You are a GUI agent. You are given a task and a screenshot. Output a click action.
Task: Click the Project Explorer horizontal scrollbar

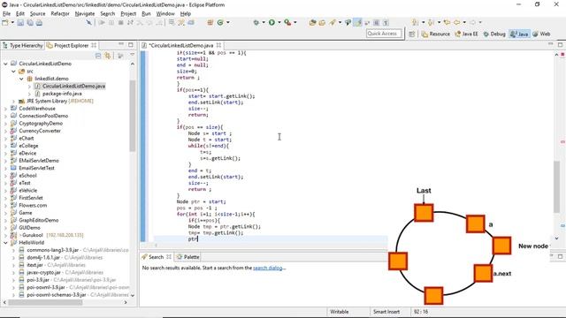pyautogui.click(x=45, y=302)
